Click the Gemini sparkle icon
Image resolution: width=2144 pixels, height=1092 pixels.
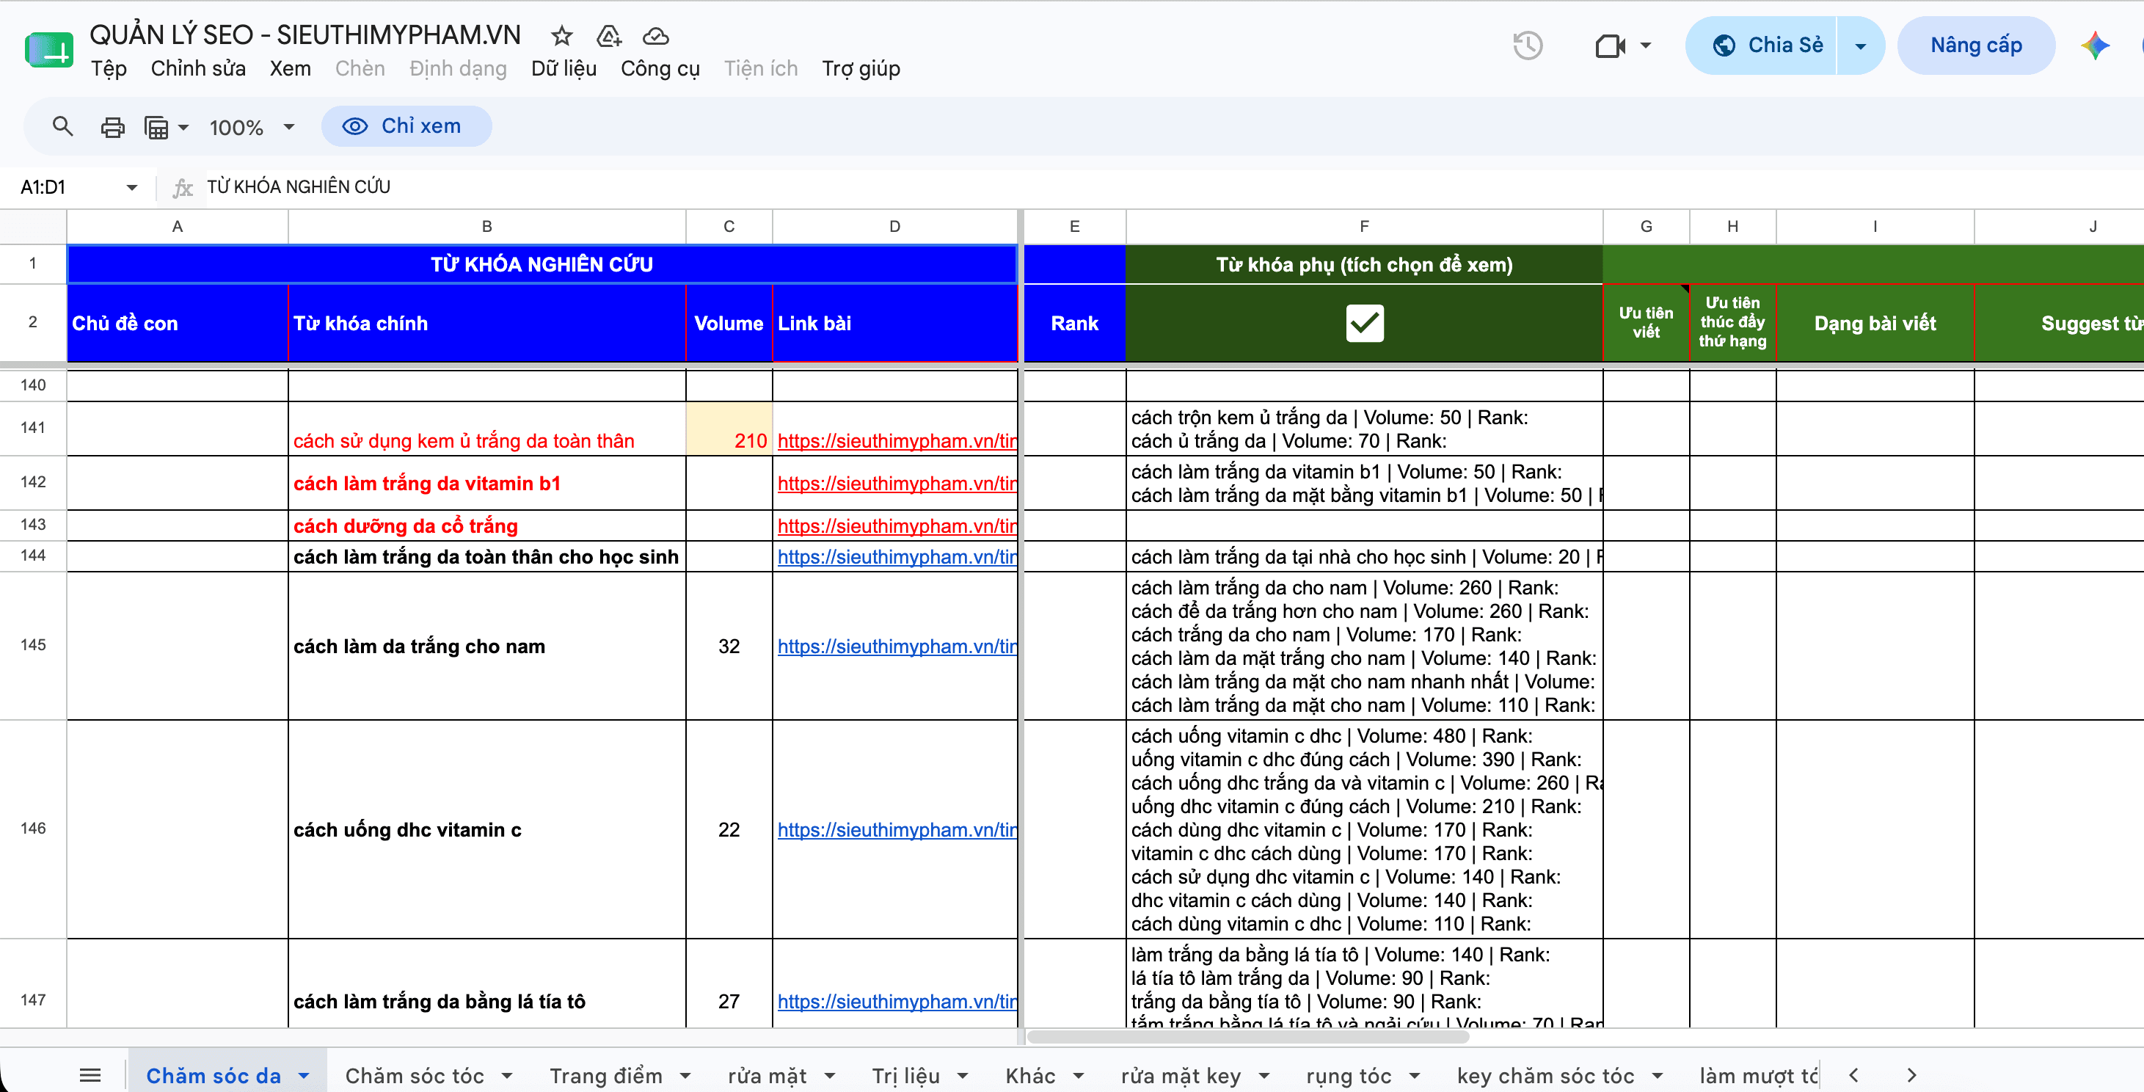pyautogui.click(x=2096, y=45)
